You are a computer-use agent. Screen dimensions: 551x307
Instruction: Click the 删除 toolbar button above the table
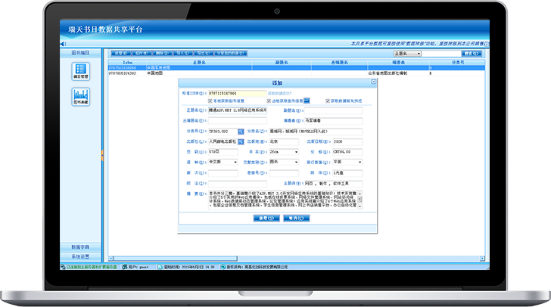tap(161, 54)
